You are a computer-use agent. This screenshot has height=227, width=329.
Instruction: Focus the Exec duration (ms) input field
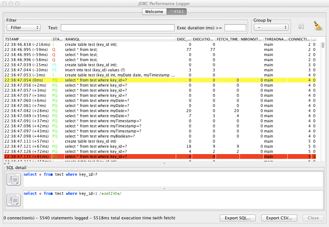pyautogui.click(x=235, y=28)
